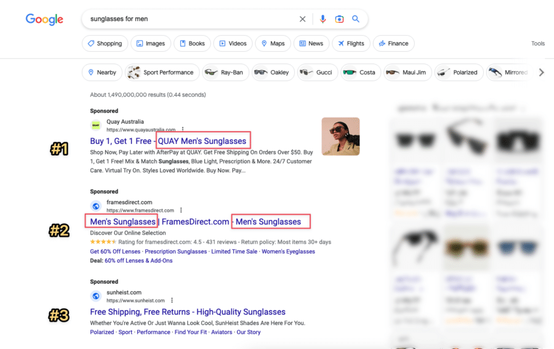Open 'Limited Time Sale' sitelink
This screenshot has height=349, width=554.
click(x=235, y=252)
